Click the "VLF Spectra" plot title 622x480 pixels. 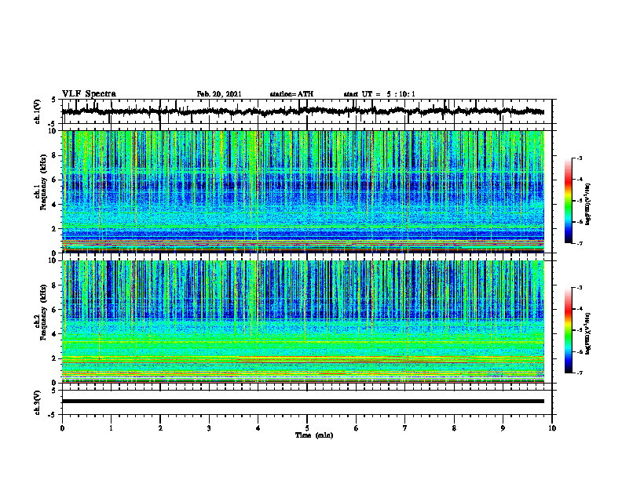(89, 94)
